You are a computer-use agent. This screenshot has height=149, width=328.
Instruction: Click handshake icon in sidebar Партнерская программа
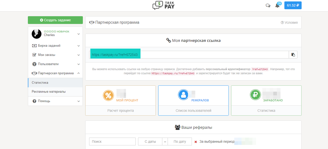click(x=34, y=73)
